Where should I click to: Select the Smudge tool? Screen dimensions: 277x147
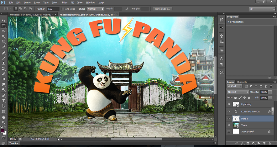click(3, 84)
